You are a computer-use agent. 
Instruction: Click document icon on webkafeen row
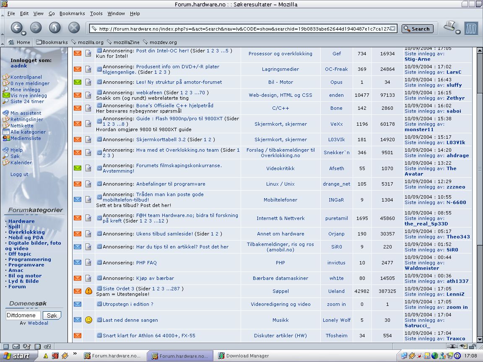(x=88, y=95)
